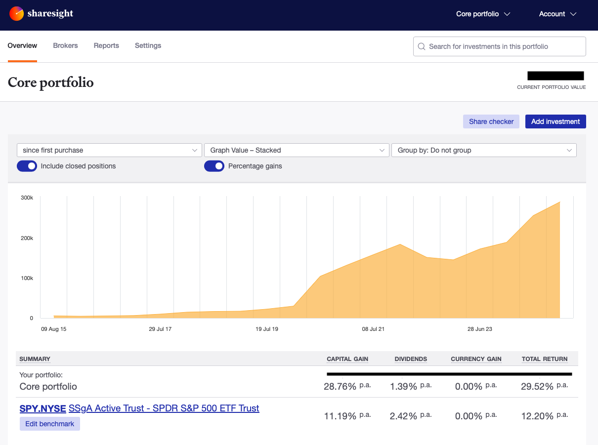Screen dimensions: 598x445
Task: Click the DIVIDENDS column header
Action: click(411, 359)
